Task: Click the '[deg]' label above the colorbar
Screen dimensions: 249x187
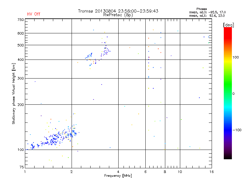Action: [228, 25]
